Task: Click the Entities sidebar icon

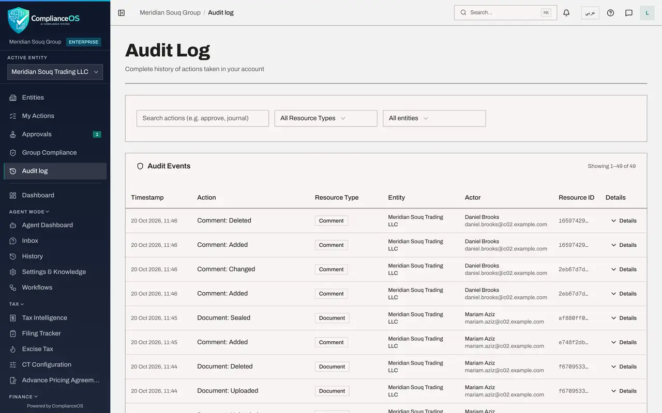Action: click(13, 98)
